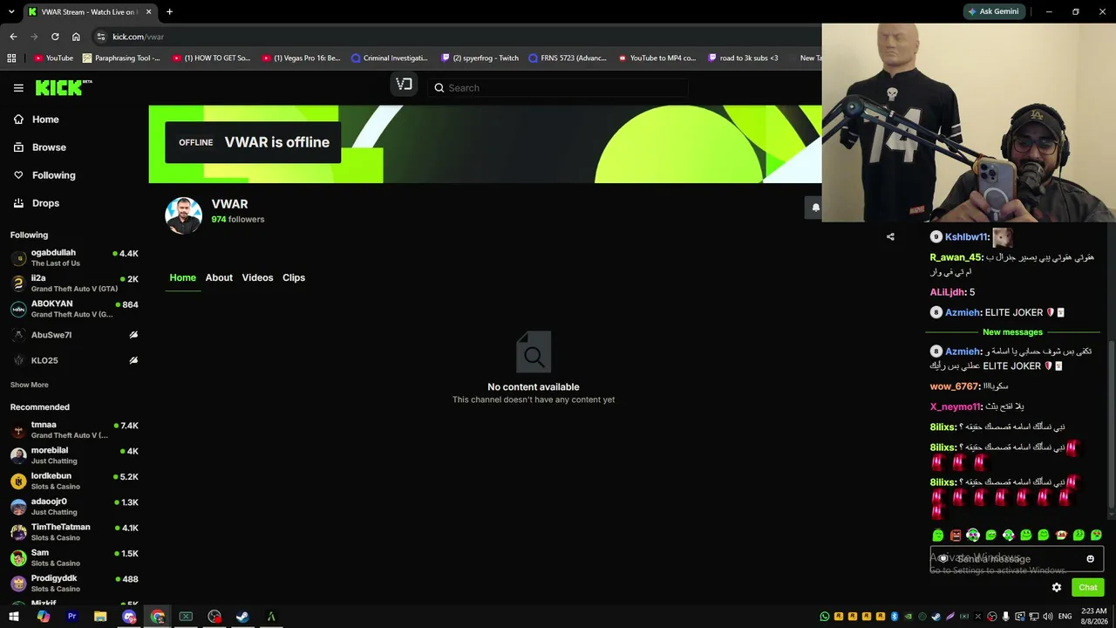Click ENG language indicator in tray
This screenshot has height=628, width=1116.
coord(1065,617)
